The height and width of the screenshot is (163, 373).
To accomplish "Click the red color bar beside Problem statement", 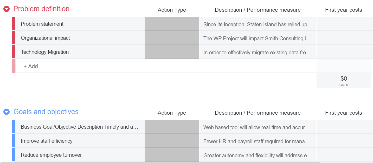I will tap(14, 24).
